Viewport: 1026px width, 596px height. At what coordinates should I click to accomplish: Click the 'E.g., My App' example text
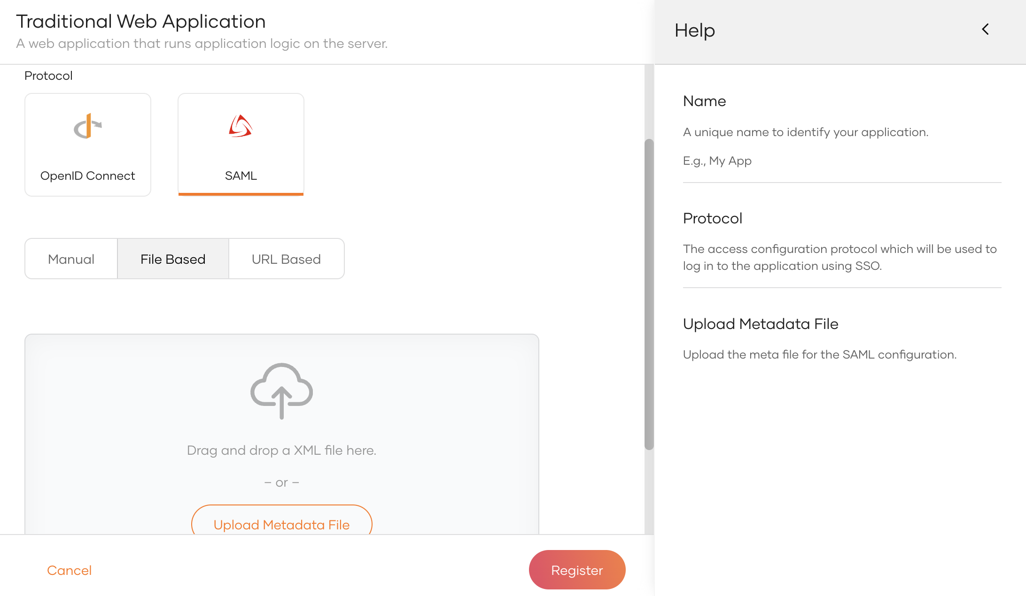717,160
